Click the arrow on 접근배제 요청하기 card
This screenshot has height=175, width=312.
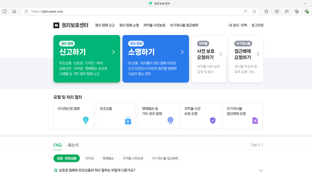(258, 54)
